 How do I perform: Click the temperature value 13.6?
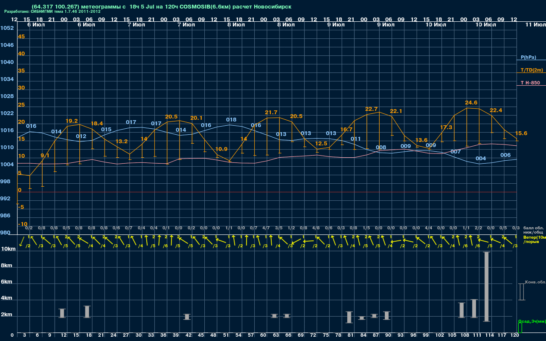(421, 140)
